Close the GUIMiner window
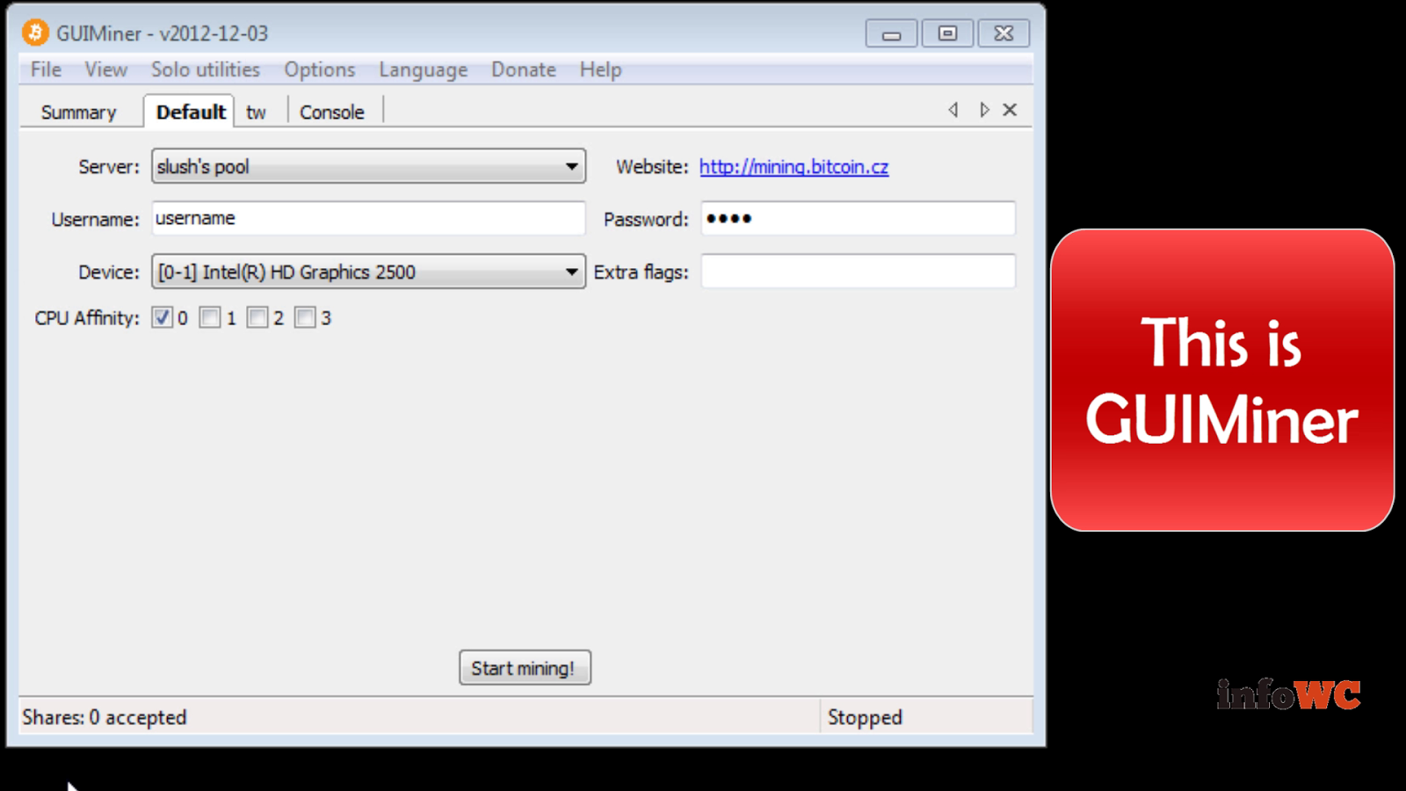This screenshot has height=791, width=1406. coord(1004,33)
